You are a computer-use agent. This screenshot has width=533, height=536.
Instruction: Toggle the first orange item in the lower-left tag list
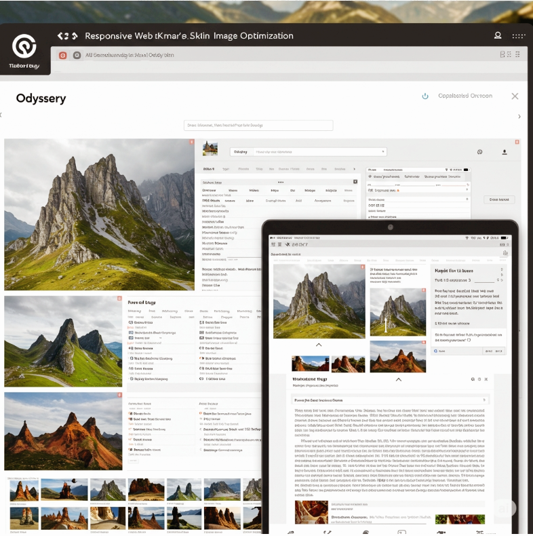point(130,414)
